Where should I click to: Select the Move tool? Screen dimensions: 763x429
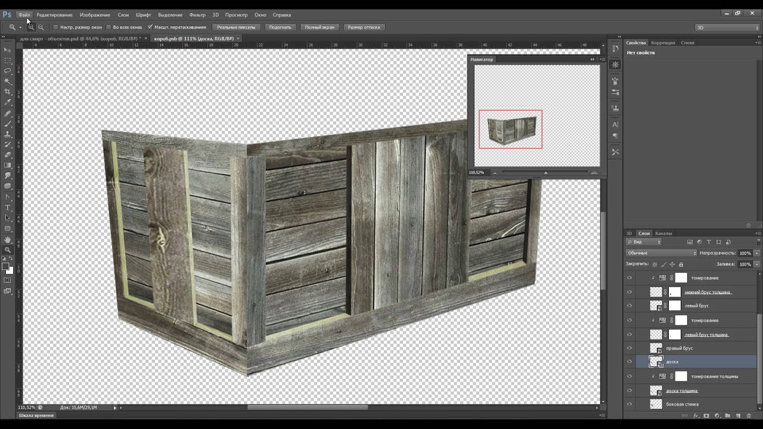8,50
